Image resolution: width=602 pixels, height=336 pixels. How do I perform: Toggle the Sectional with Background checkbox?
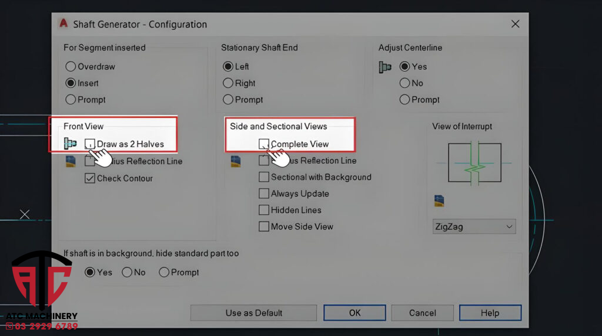264,177
